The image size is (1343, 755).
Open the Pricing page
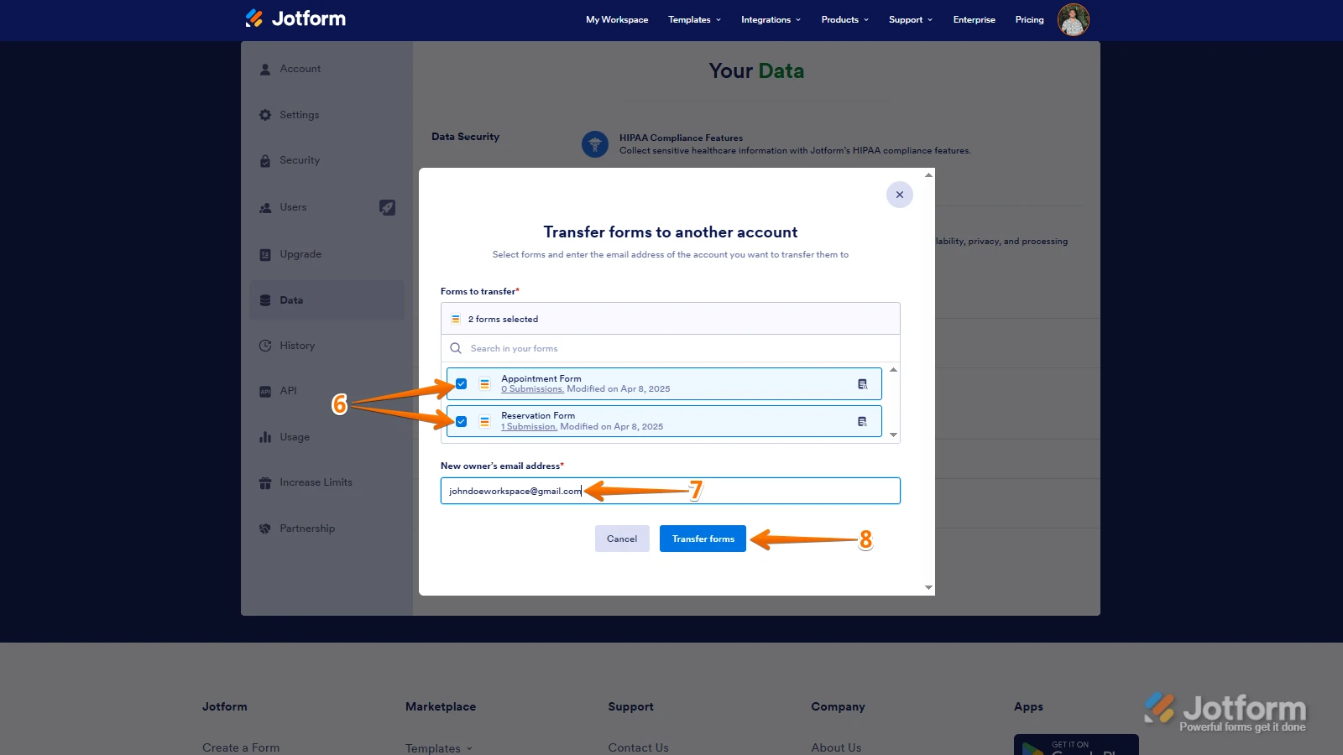coord(1029,19)
